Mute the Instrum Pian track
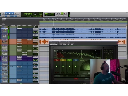Image resolution: width=128 pixels, height=96 pixels. pyautogui.click(x=7, y=30)
